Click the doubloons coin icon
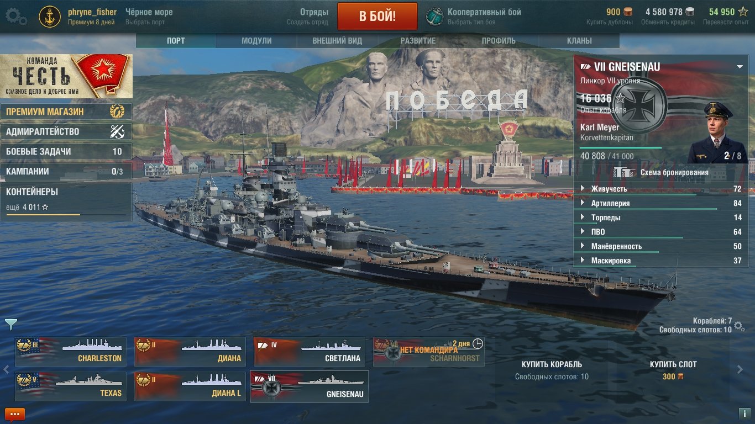755x424 pixels. (628, 12)
